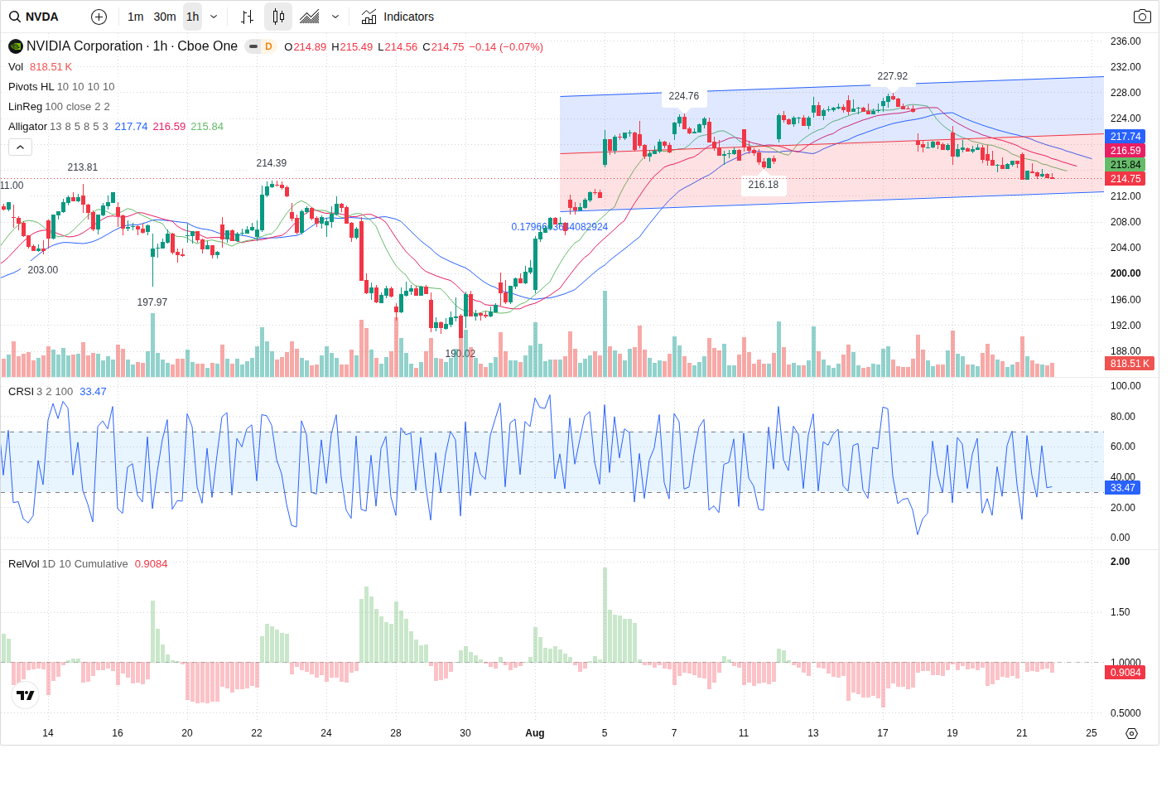Screen dimensions: 1176x787
Task: Click the Vol indicator legend
Action: coord(16,67)
